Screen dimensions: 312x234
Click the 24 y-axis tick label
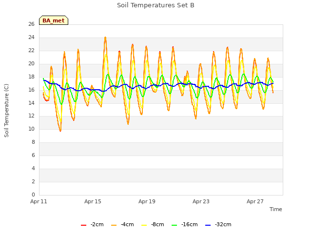click(31, 38)
